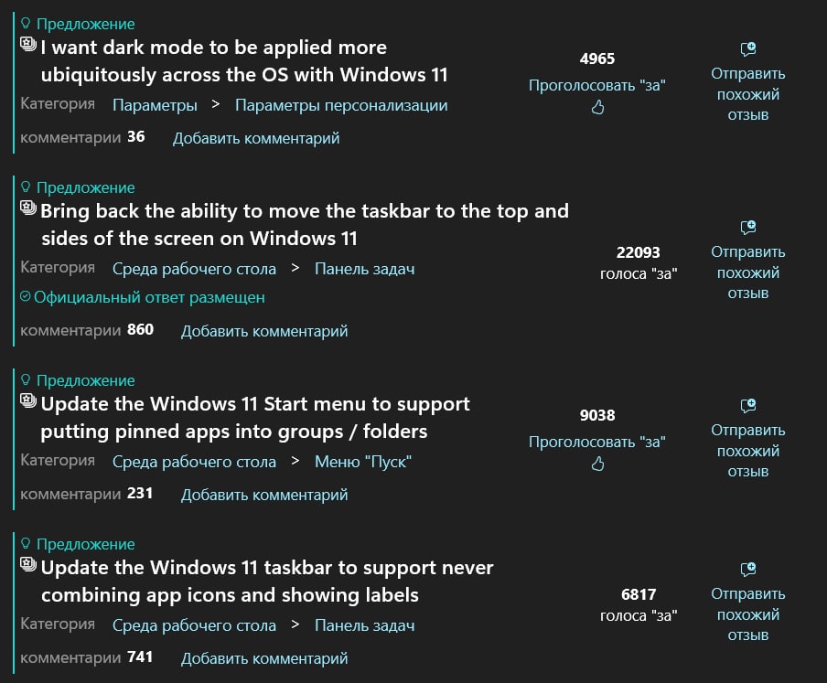Image resolution: width=827 pixels, height=683 pixels.
Task: Click Отправить похожий отзыв beside 6817 votes
Action: (748, 614)
